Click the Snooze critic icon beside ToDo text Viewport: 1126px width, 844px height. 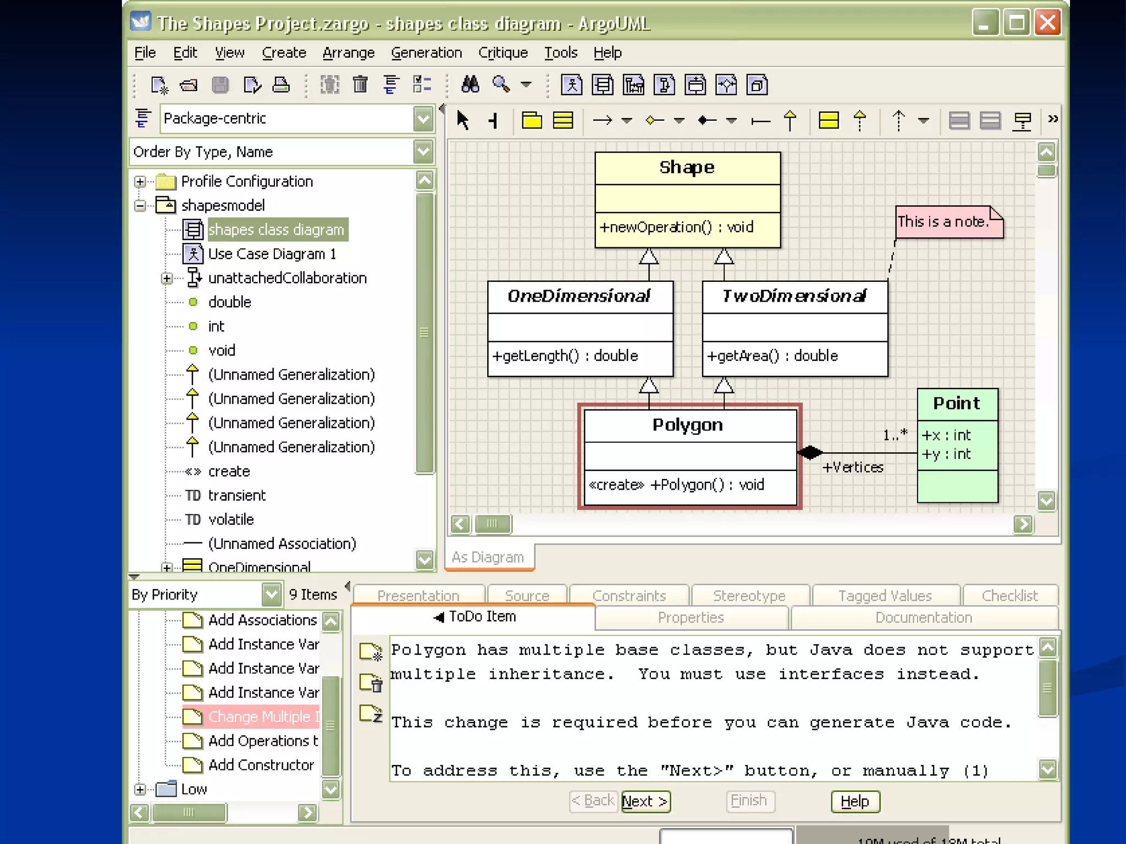[371, 714]
